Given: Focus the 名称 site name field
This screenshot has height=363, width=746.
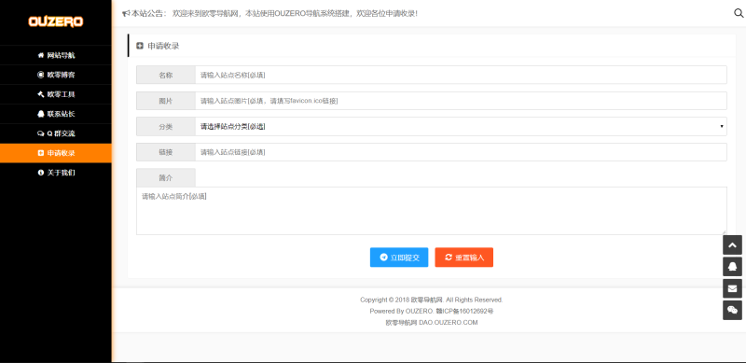Looking at the screenshot, I should (x=461, y=75).
